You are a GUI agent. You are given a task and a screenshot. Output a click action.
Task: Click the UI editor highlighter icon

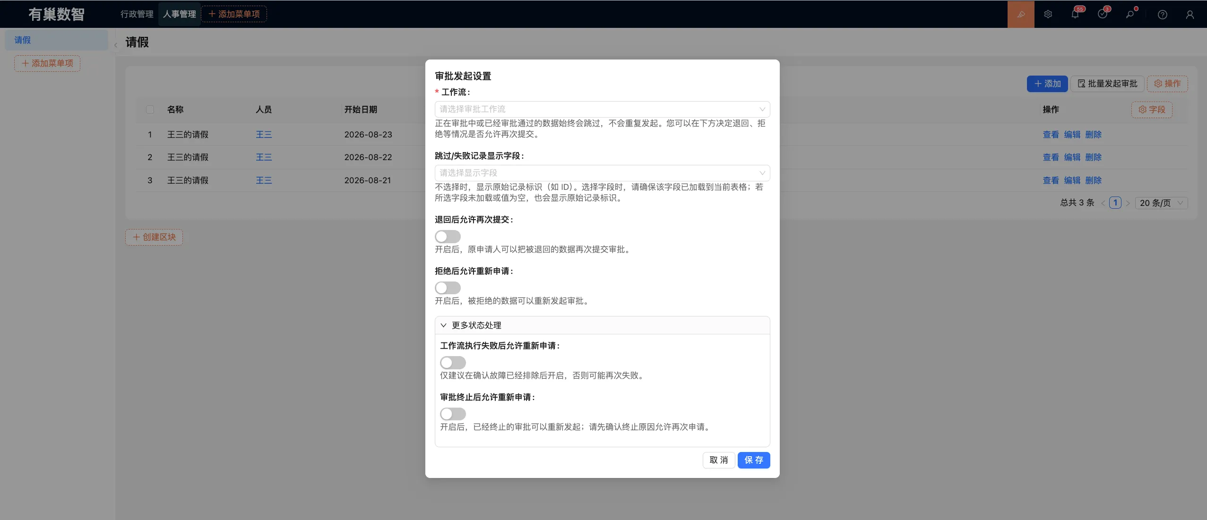tap(1021, 14)
